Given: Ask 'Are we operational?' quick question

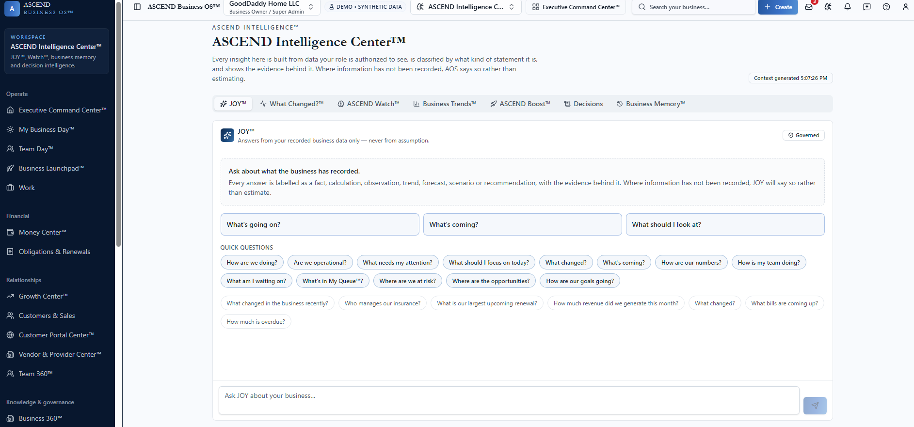Looking at the screenshot, I should tap(320, 263).
